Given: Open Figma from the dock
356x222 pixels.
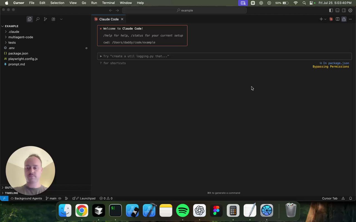Looking at the screenshot, I should (216, 210).
